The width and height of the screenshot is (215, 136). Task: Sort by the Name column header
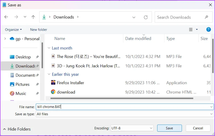(x=60, y=38)
